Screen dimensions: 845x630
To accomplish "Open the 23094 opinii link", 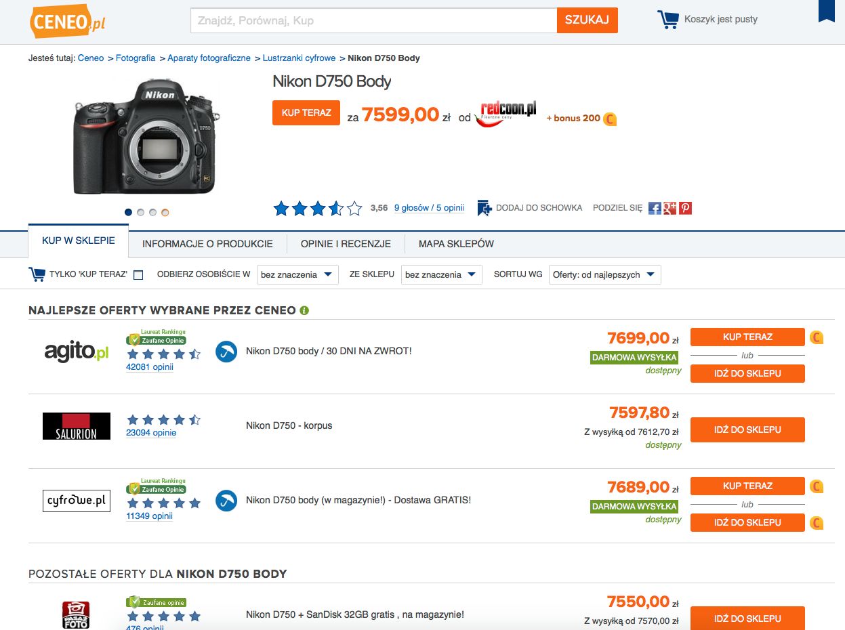I will [x=151, y=433].
